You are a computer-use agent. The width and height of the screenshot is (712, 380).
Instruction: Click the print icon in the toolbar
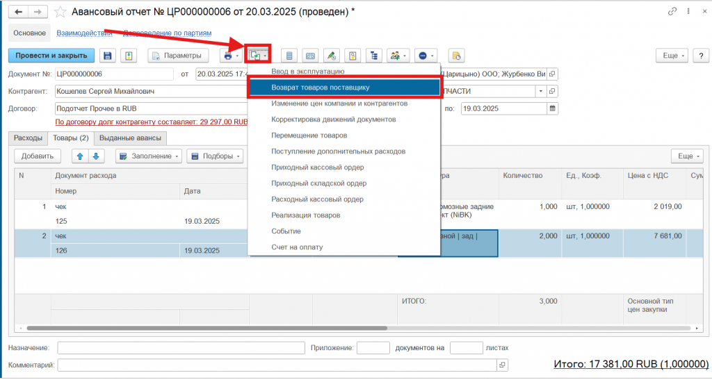point(227,56)
